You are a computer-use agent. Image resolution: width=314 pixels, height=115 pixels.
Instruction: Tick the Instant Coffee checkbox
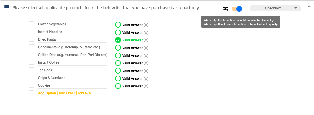31,62
